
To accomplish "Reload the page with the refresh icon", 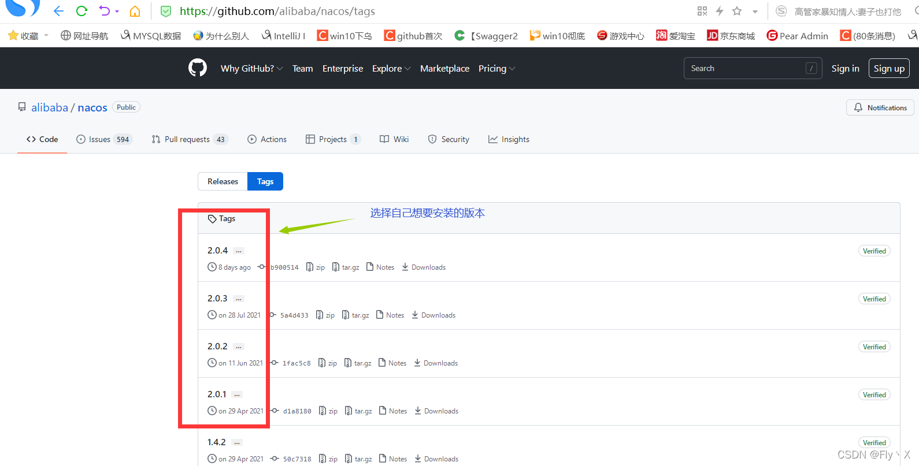I will pos(81,11).
